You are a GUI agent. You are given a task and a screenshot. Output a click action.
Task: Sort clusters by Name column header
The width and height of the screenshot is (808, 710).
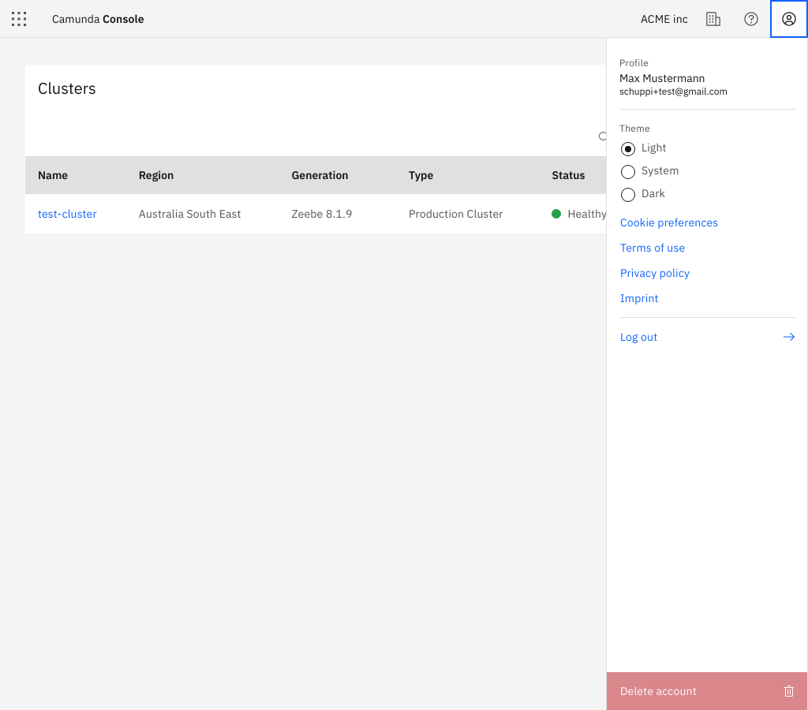(53, 175)
